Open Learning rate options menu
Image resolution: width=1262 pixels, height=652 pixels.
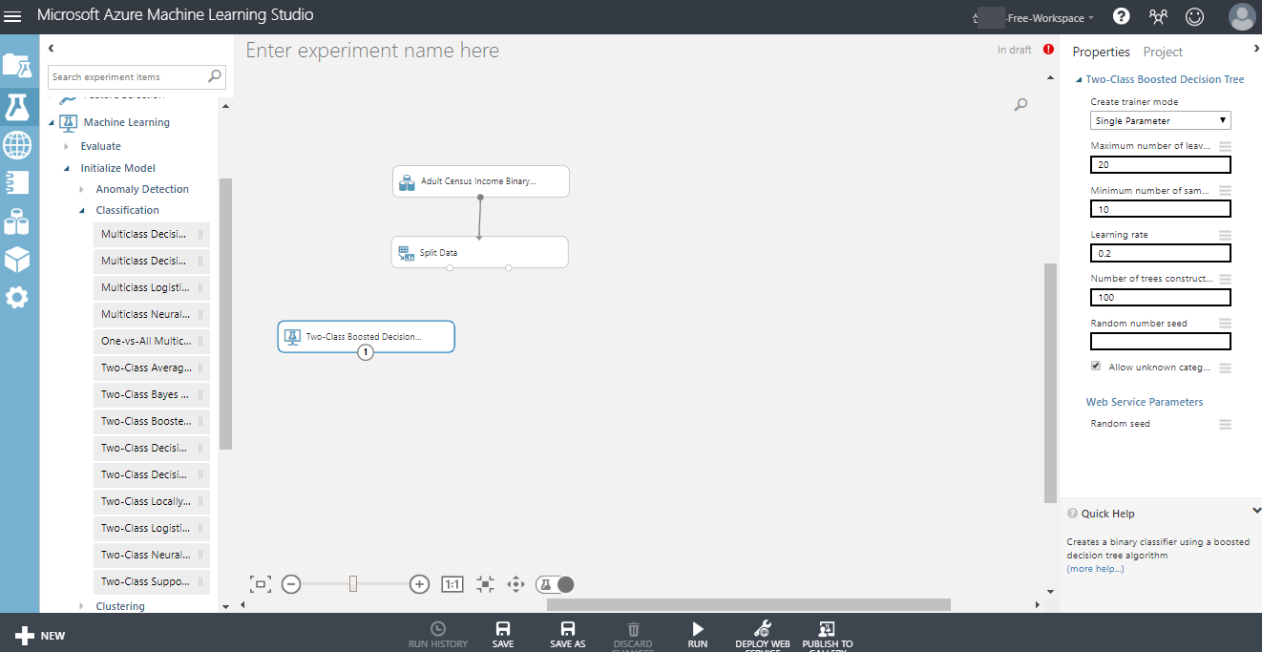tap(1225, 235)
